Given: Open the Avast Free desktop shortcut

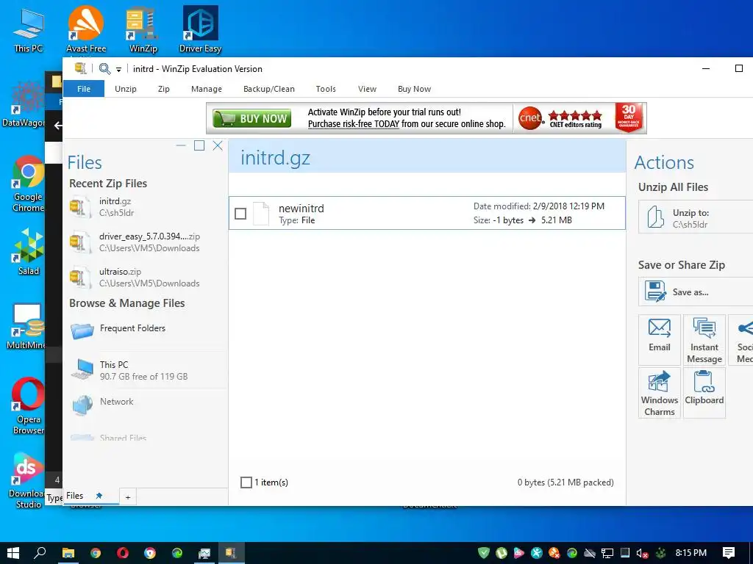Looking at the screenshot, I should [x=86, y=29].
